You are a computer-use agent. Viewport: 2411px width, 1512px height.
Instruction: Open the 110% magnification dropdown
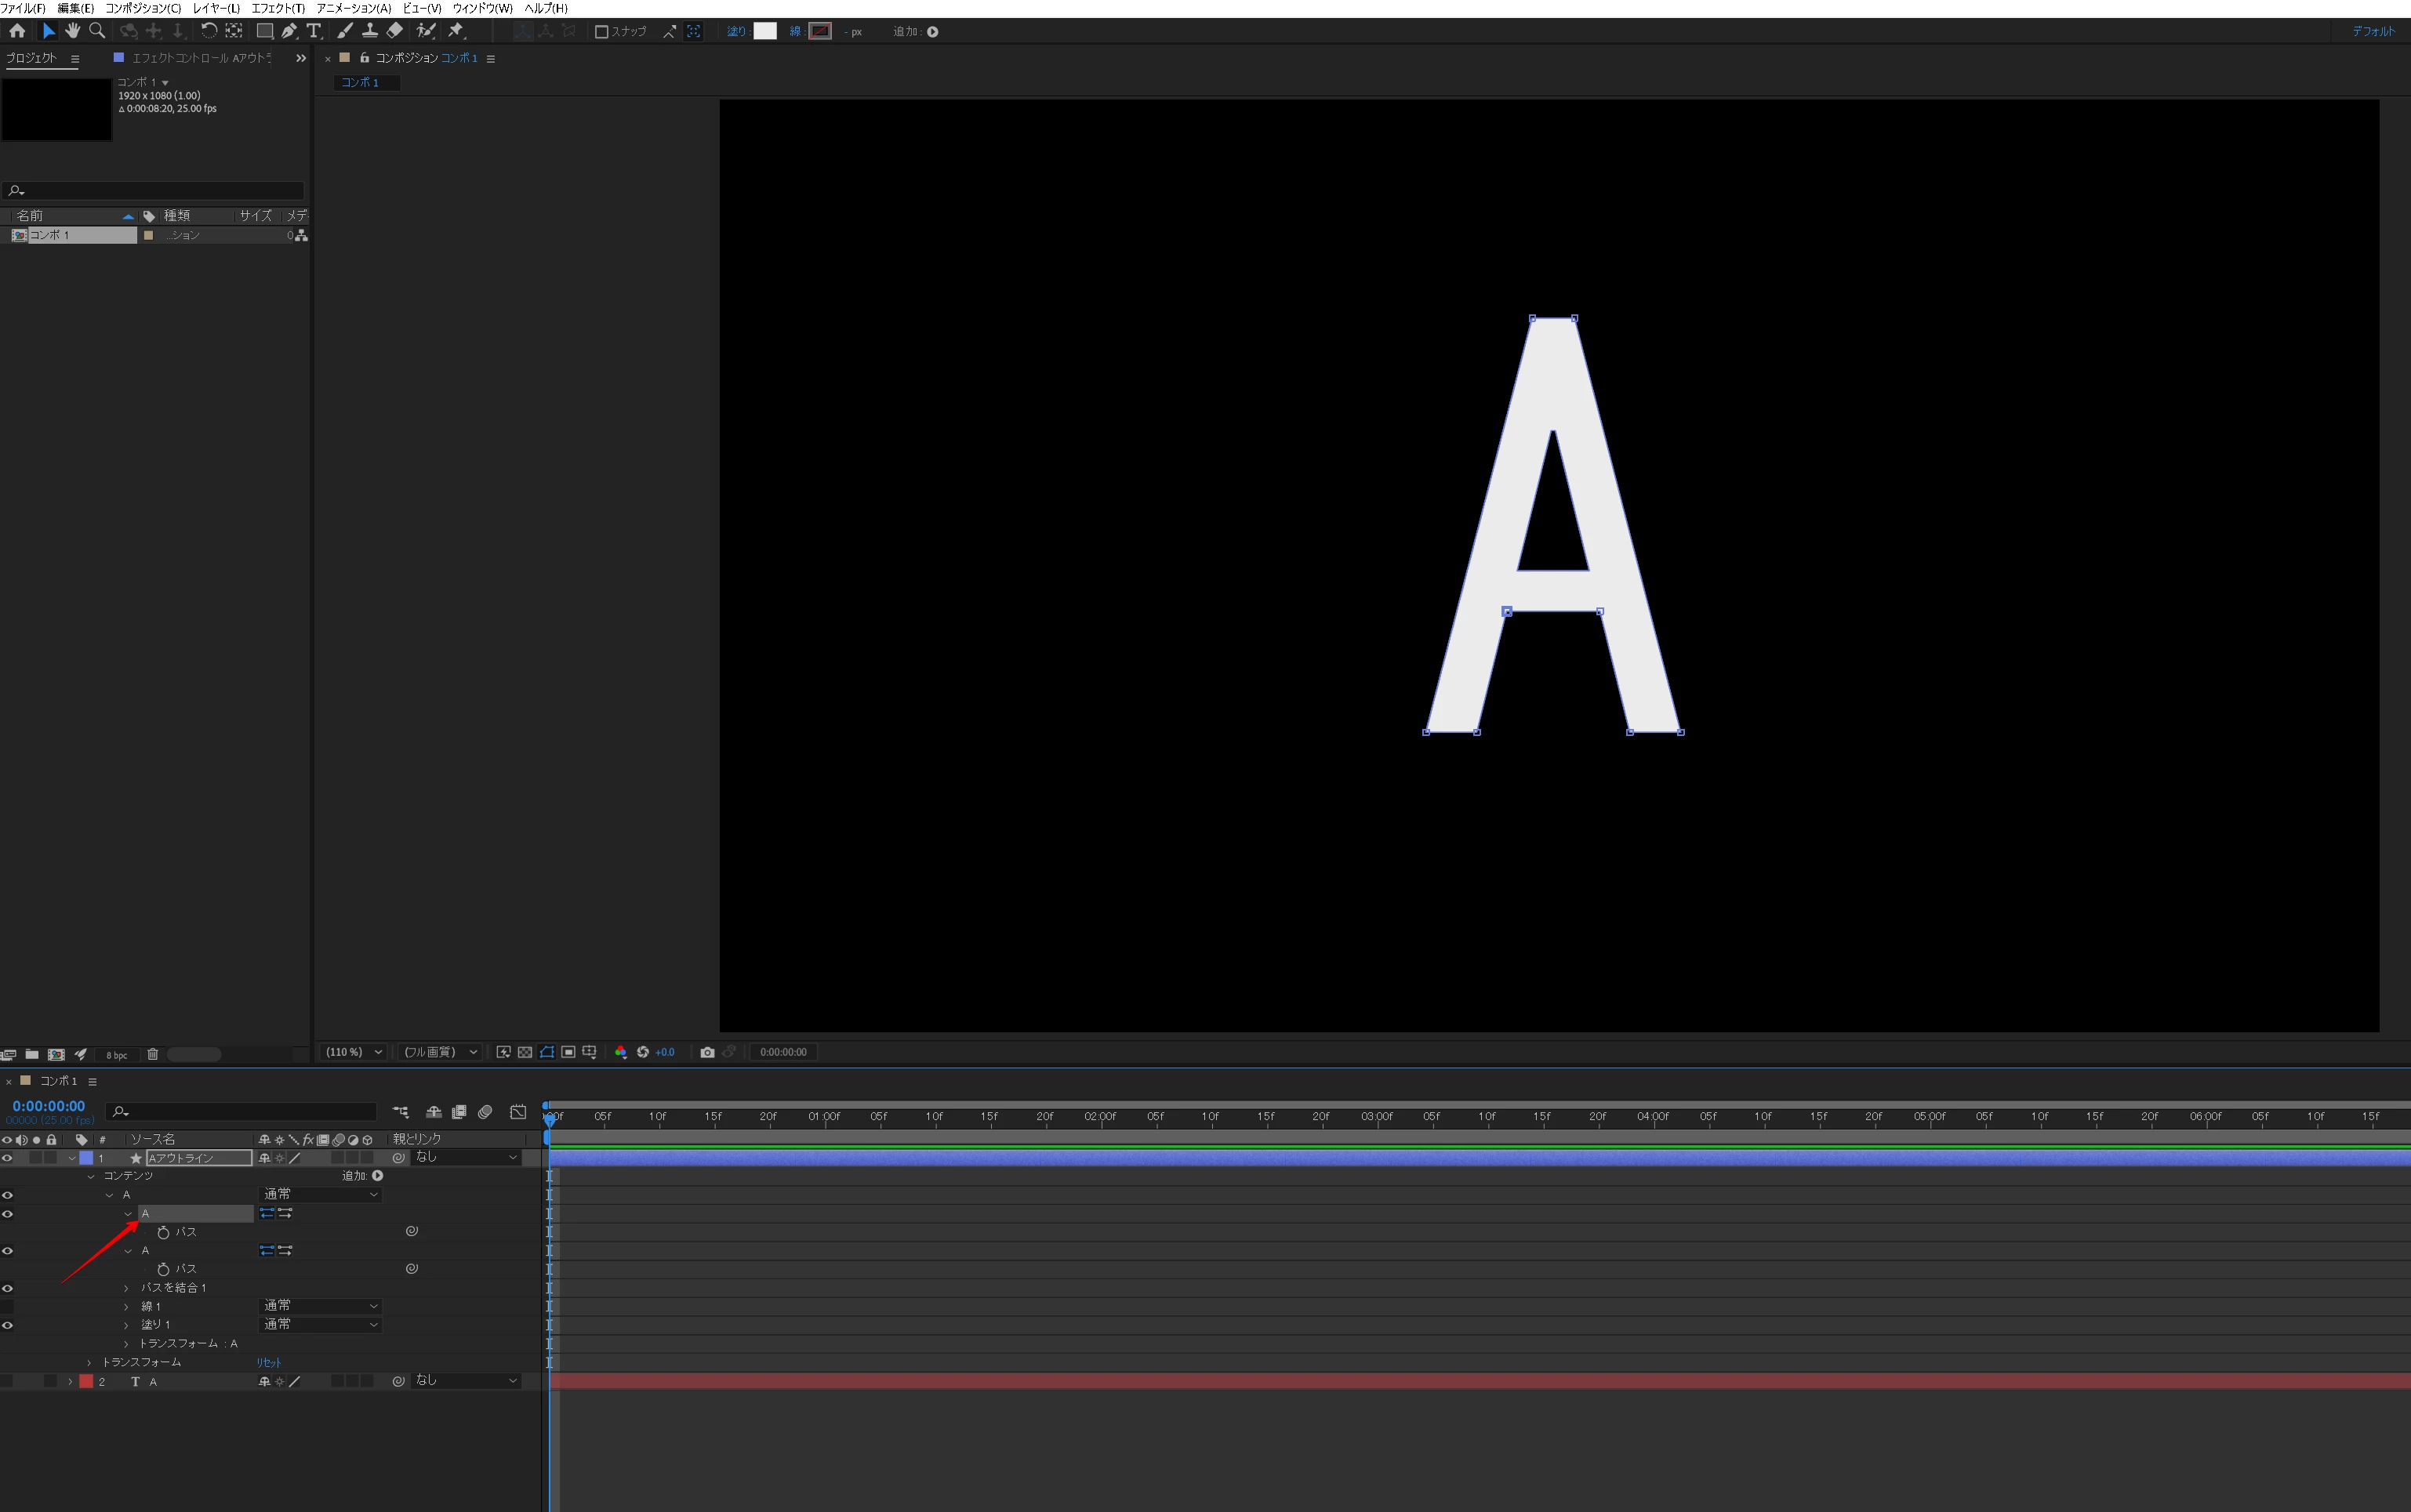353,1052
